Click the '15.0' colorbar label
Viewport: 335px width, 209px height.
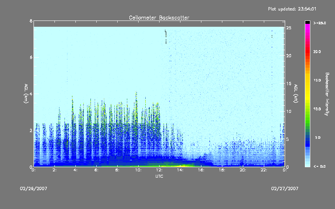317,80
